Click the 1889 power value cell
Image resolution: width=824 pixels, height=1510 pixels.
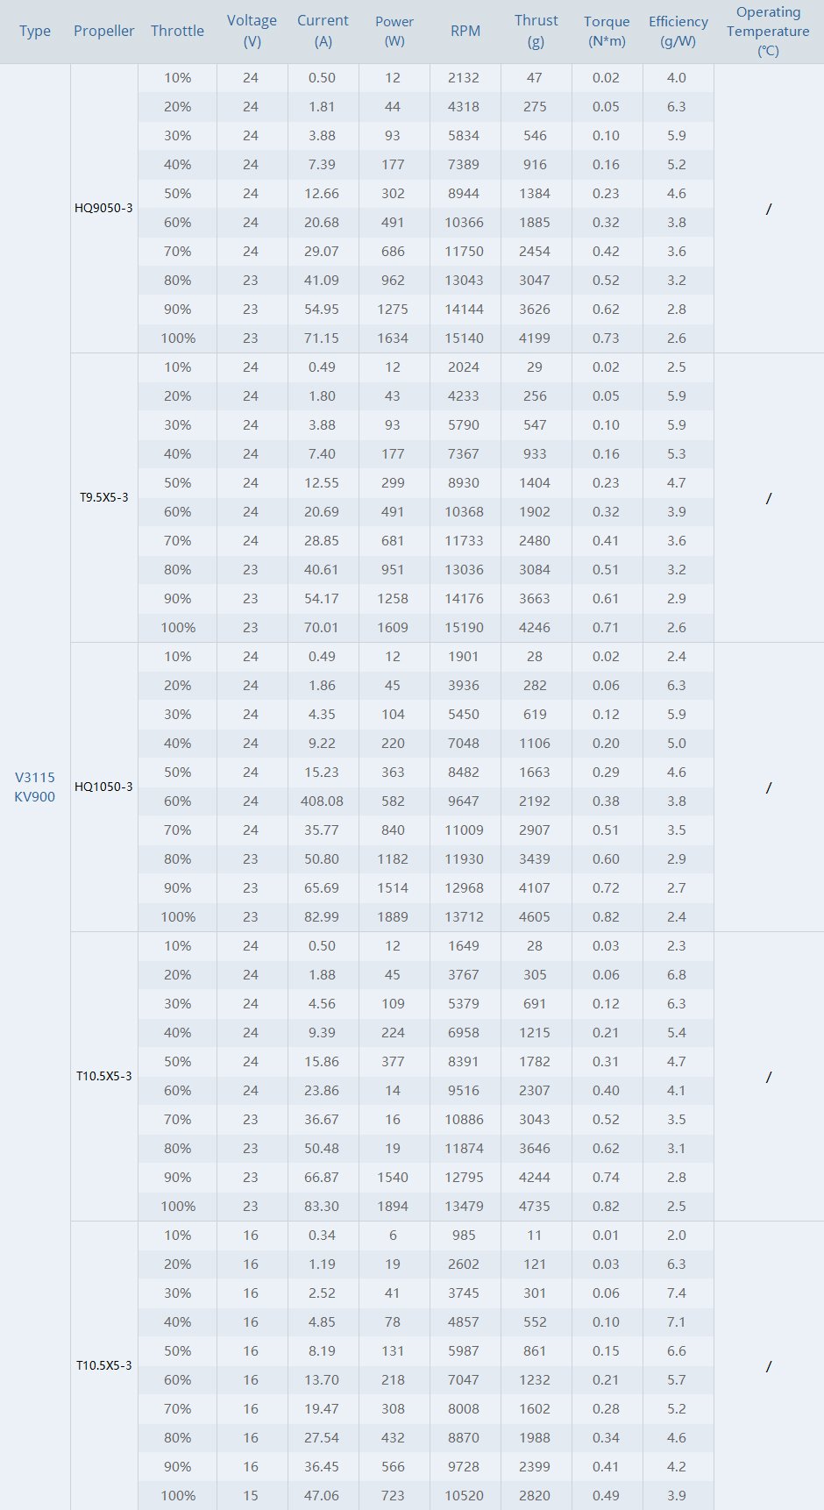point(393,917)
